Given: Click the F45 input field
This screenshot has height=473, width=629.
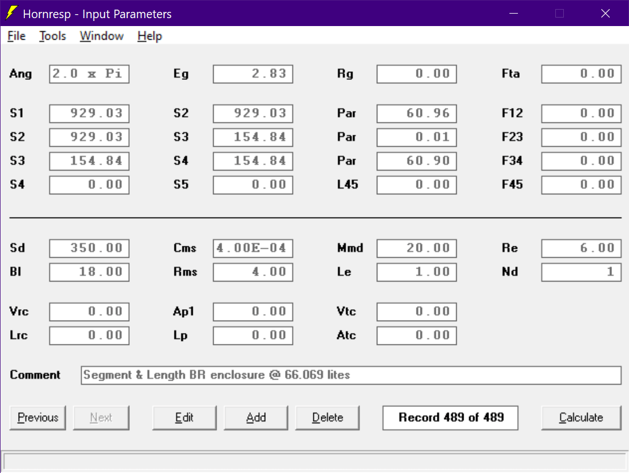Looking at the screenshot, I should point(581,185).
